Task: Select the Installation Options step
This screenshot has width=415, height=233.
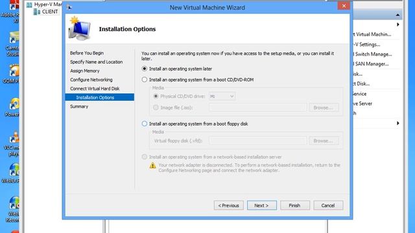Action: pyautogui.click(x=99, y=97)
